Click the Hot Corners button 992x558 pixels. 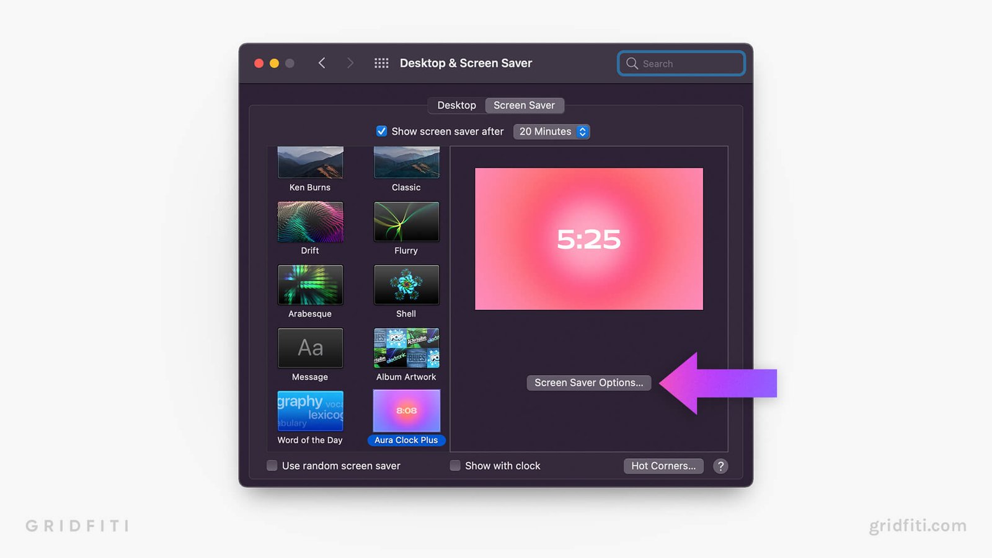(x=663, y=466)
